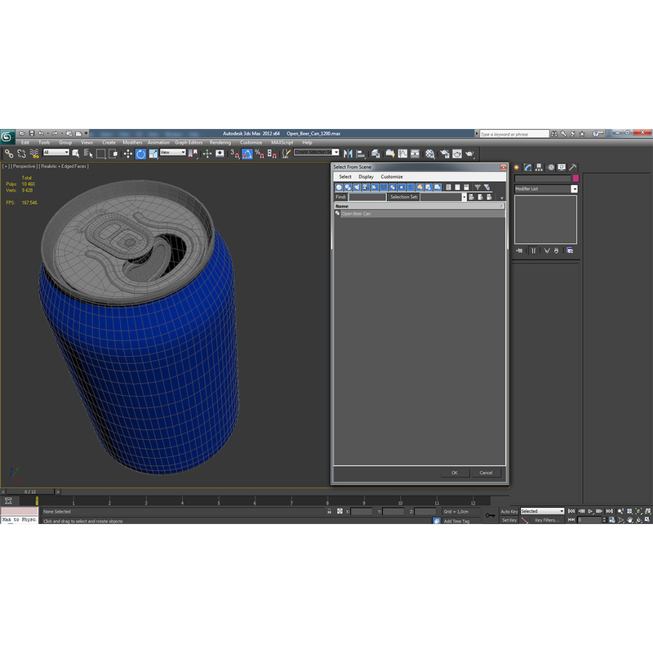Enable the Auto Key animation toggle

(509, 511)
